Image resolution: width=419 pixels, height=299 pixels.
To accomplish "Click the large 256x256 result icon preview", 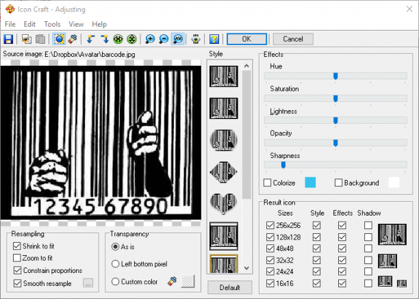I will [392, 235].
